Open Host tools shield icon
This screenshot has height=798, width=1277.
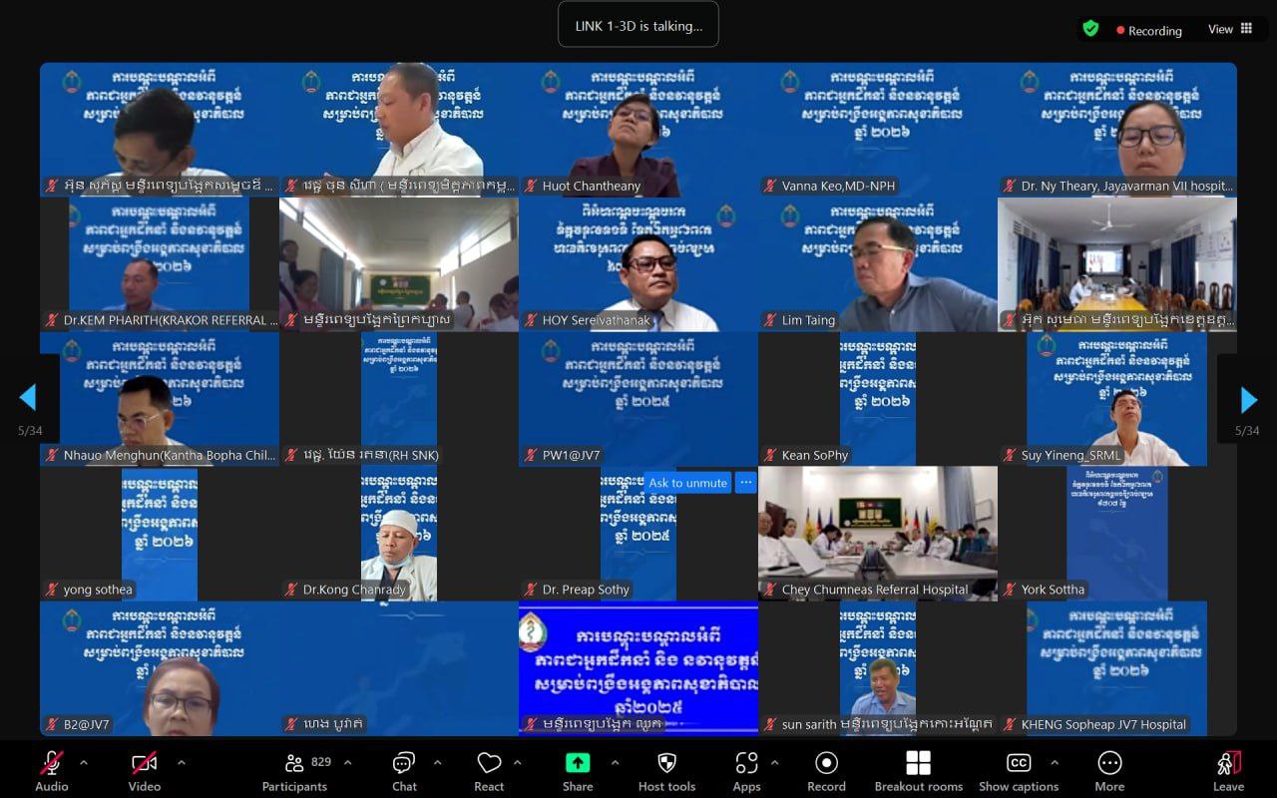click(666, 764)
